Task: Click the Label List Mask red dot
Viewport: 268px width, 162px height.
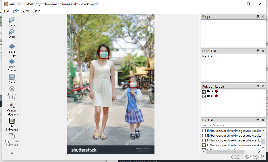Action: pos(212,56)
